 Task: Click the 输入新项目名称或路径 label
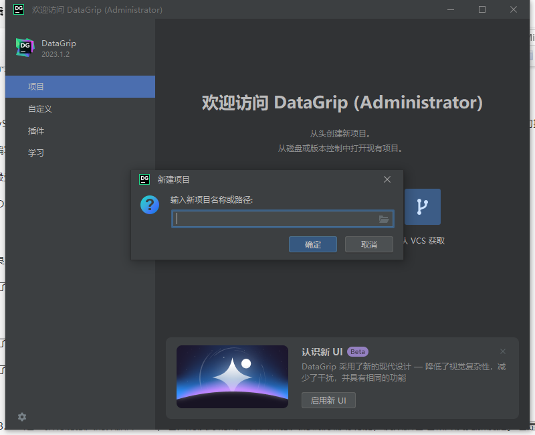[211, 199]
